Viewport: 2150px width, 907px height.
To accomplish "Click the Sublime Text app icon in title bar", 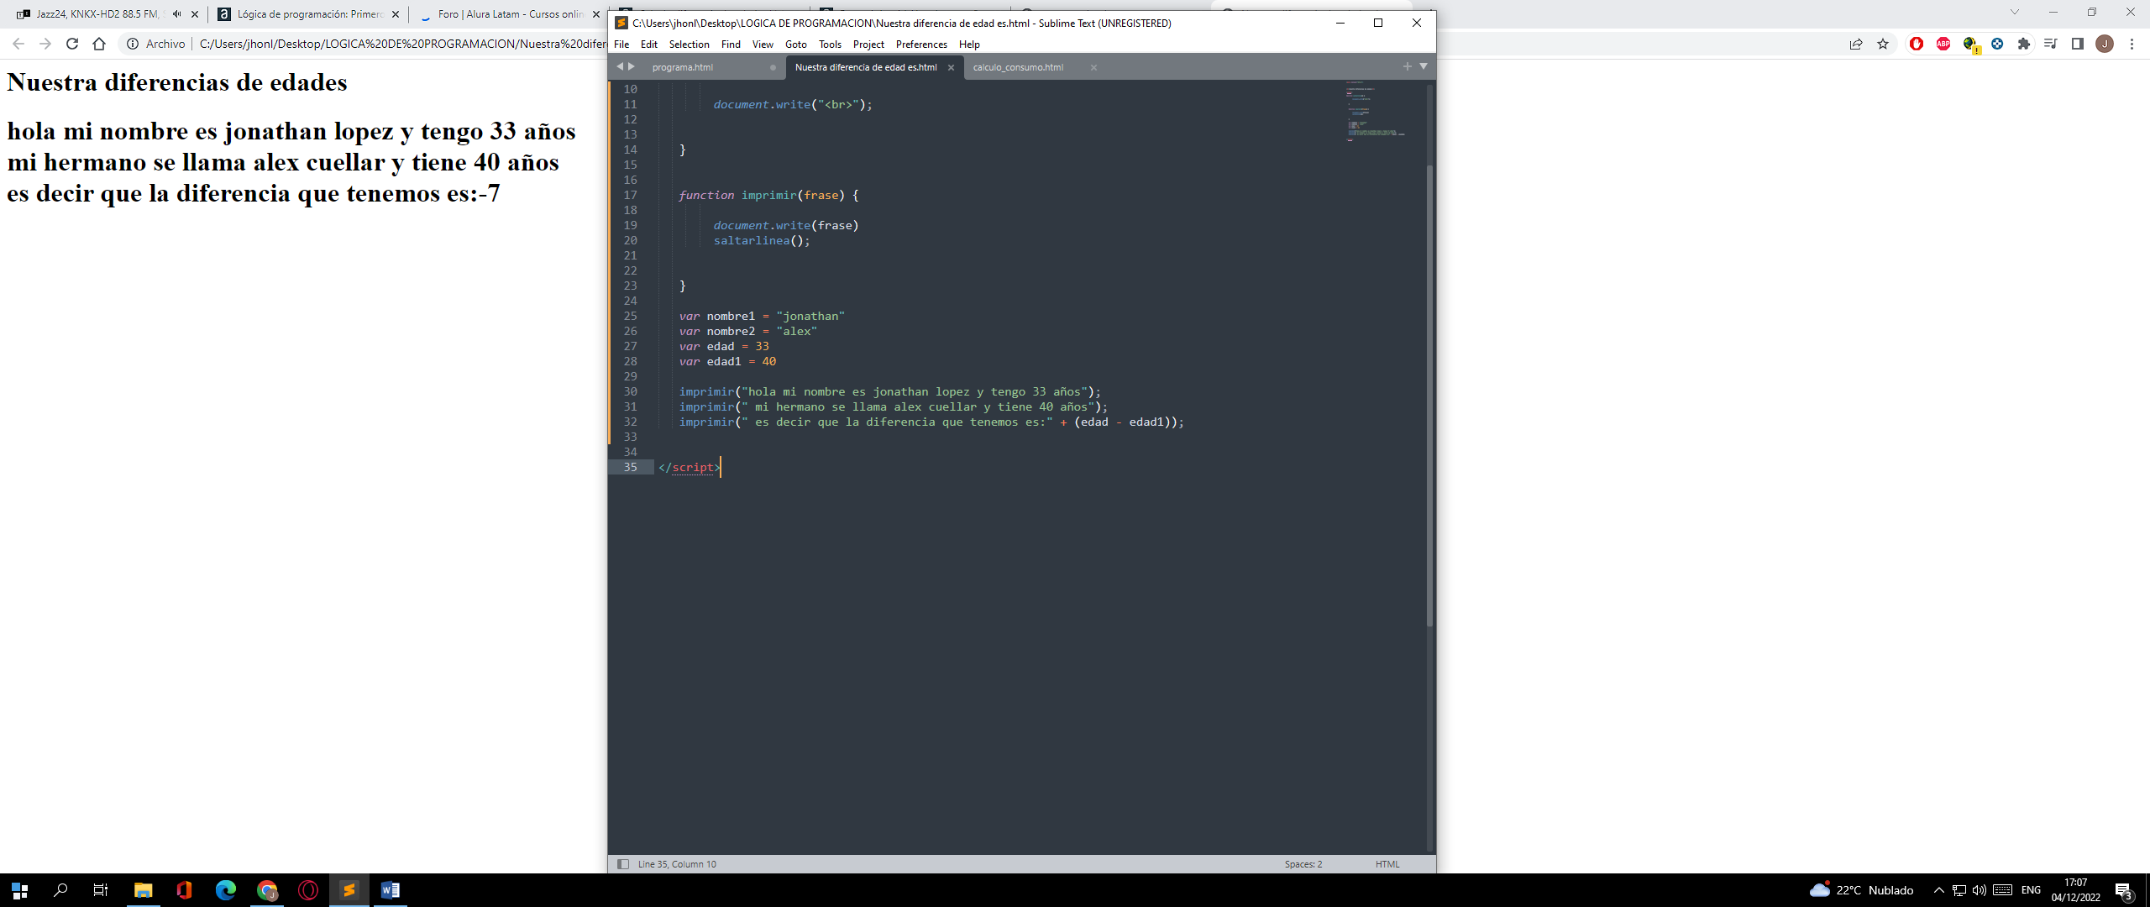I will [x=621, y=23].
